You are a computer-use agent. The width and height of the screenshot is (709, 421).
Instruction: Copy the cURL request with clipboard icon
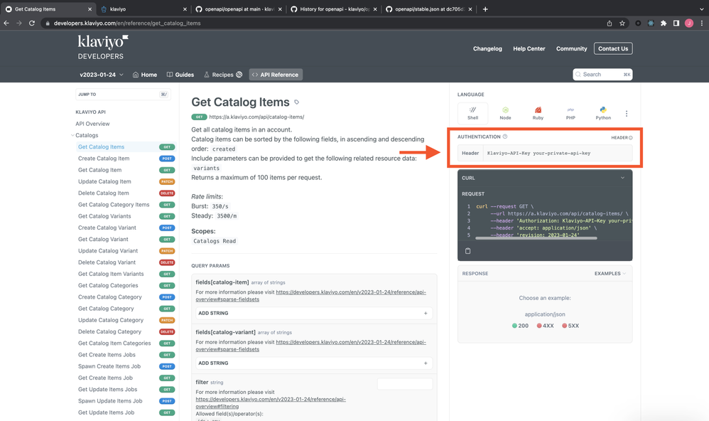point(467,251)
